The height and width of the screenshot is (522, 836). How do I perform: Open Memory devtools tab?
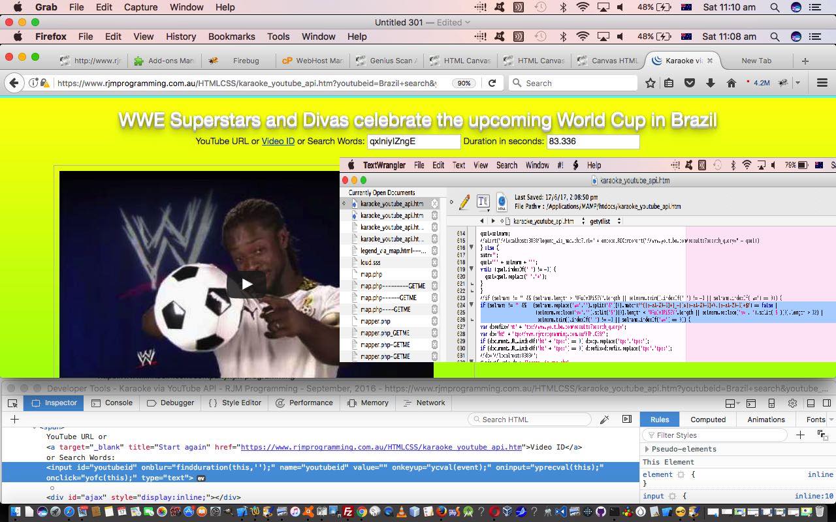tap(368, 403)
